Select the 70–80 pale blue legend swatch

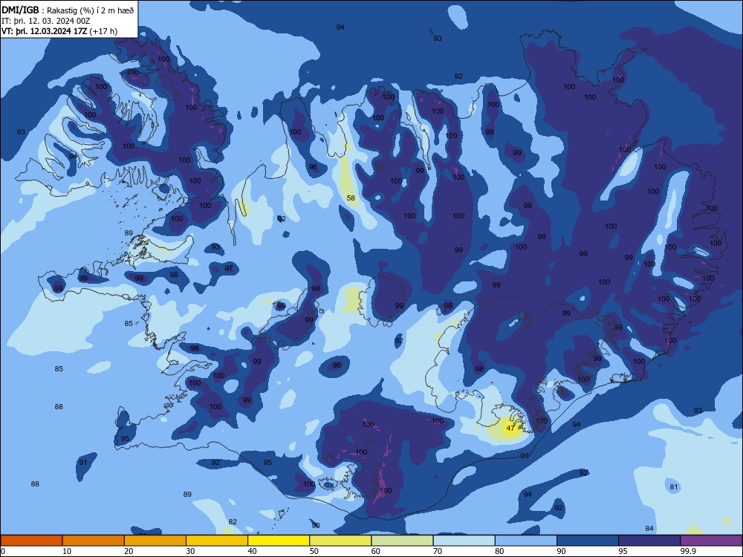(464, 541)
